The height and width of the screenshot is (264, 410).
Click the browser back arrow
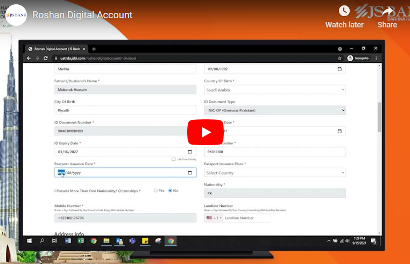(x=29, y=58)
